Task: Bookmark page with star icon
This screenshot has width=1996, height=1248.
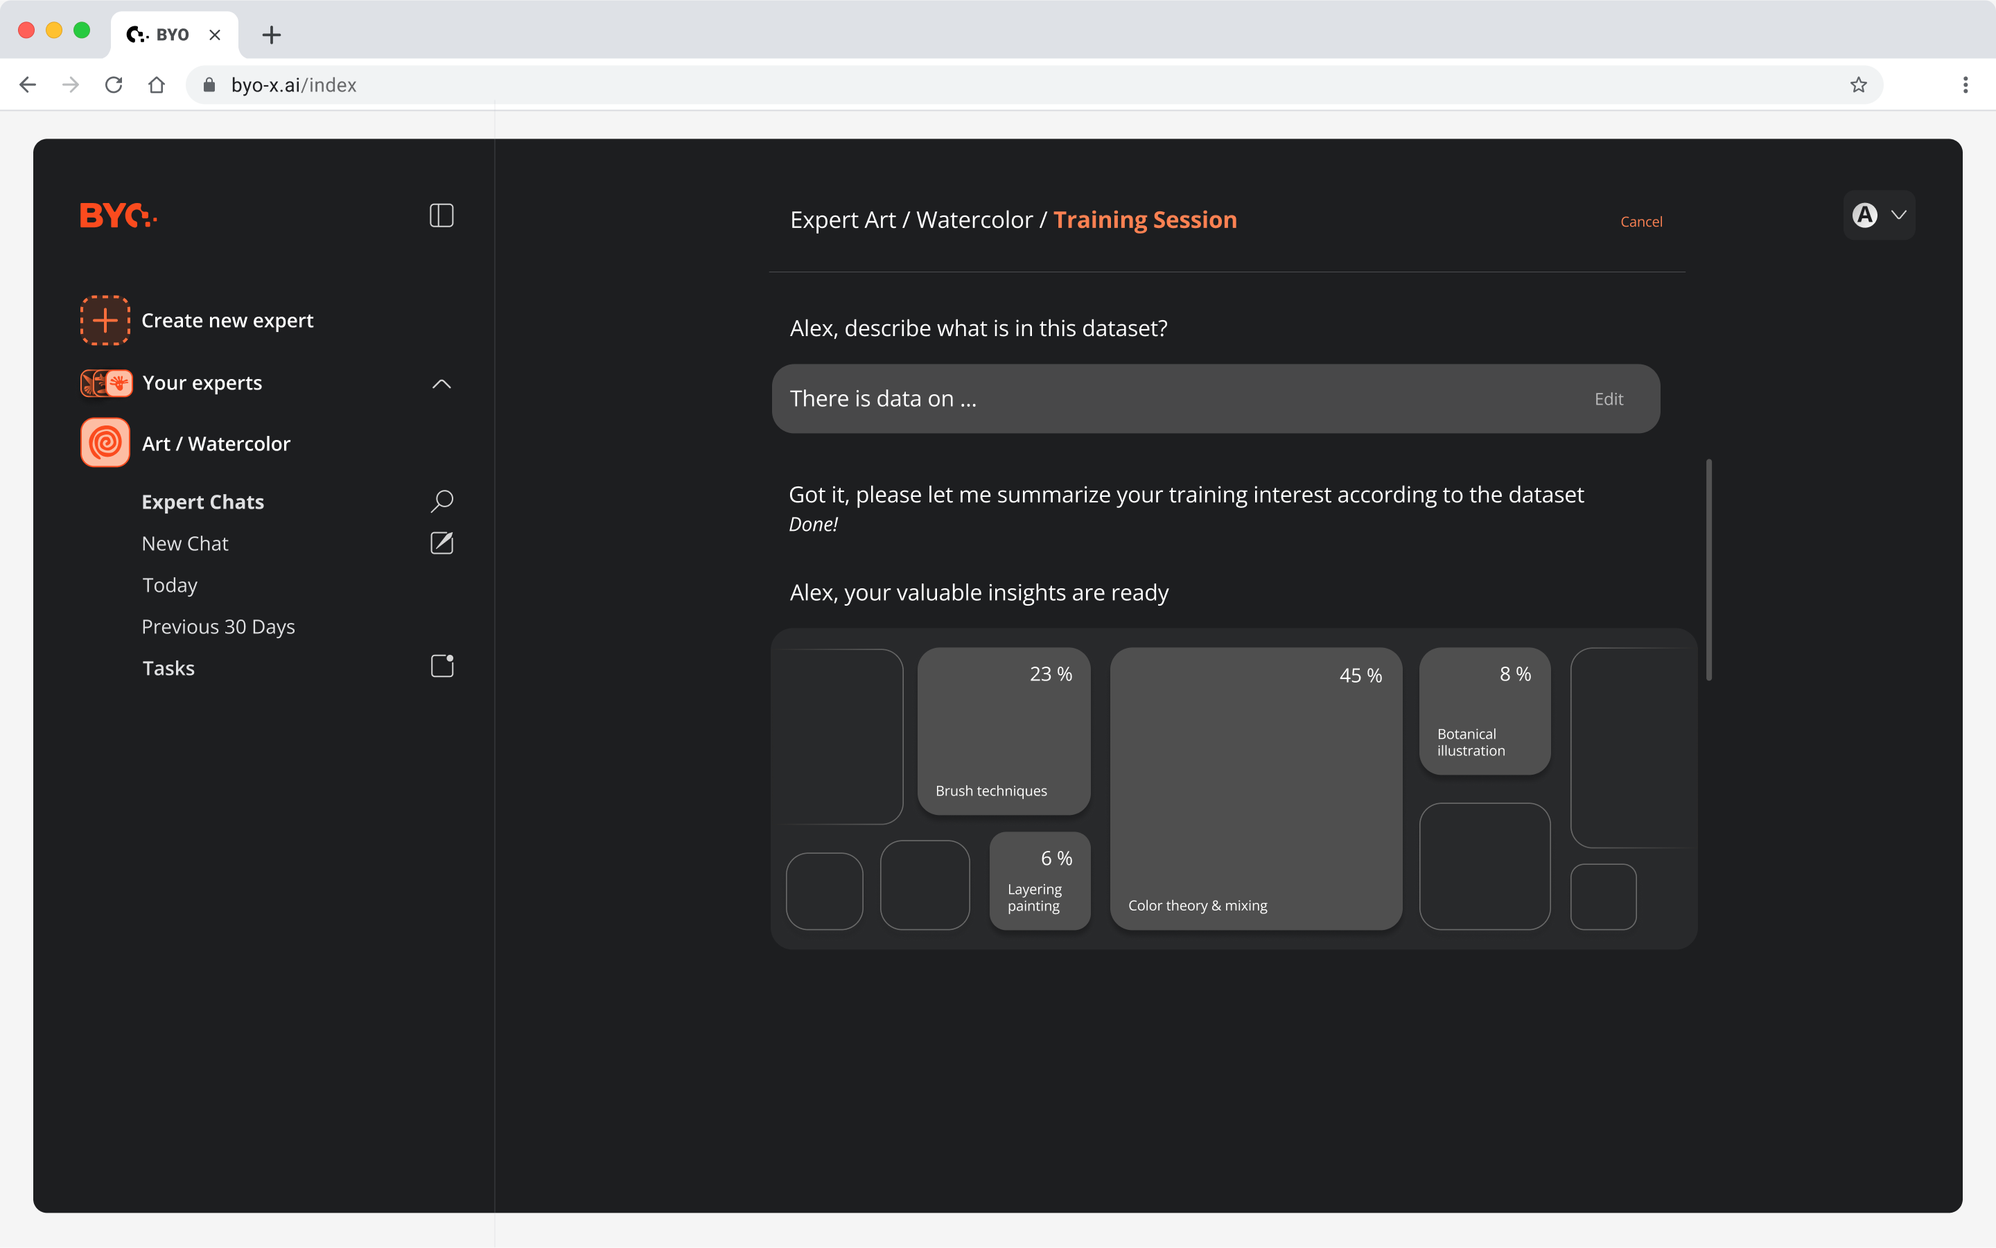Action: (x=1858, y=85)
